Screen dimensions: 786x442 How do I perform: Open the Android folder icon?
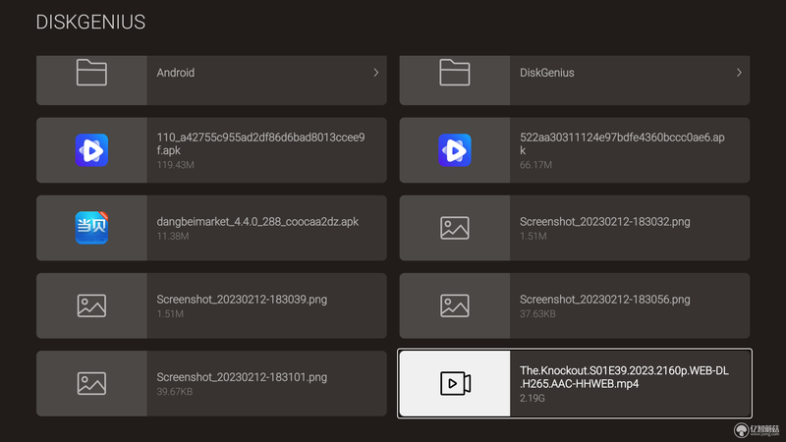coord(91,73)
